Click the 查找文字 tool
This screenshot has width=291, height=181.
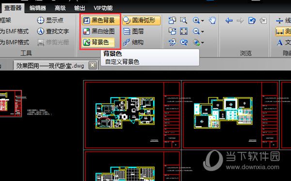point(53,31)
